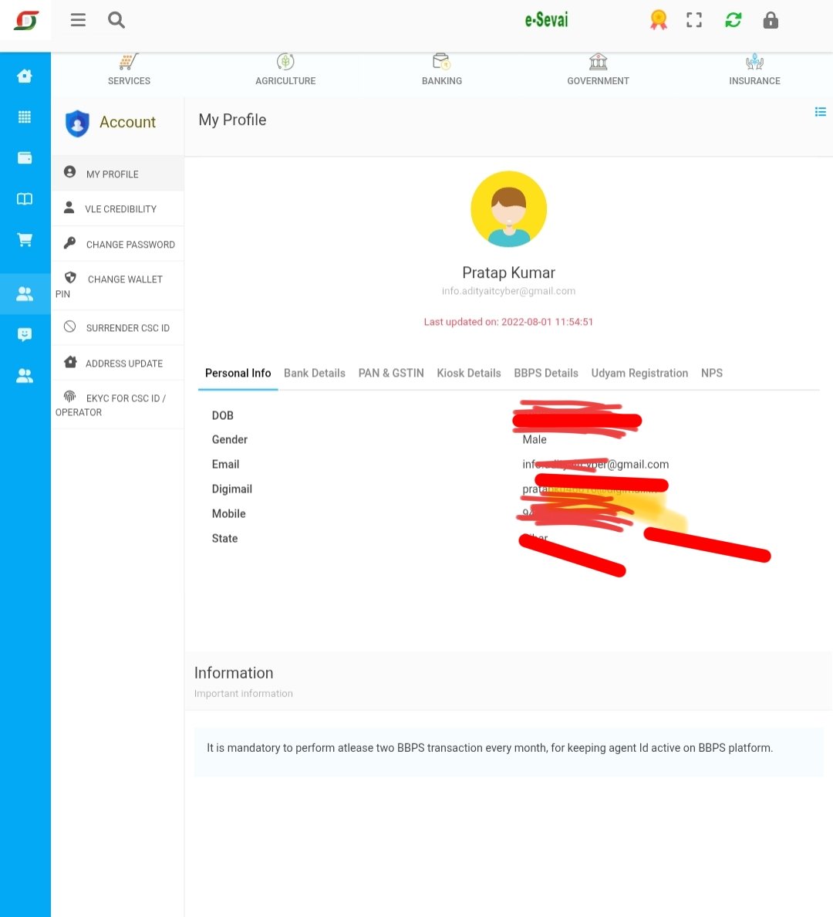Toggle fullscreen mode icon
Screen dimensions: 833x917
694,20
